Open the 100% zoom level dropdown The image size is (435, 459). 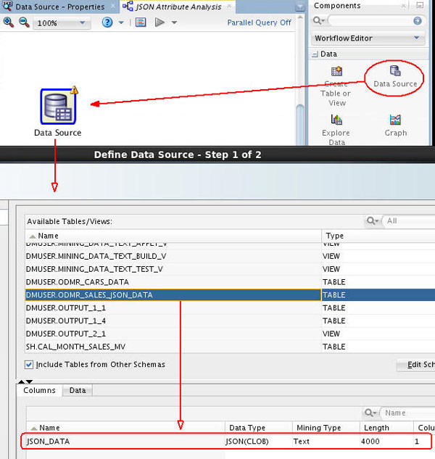(62, 22)
